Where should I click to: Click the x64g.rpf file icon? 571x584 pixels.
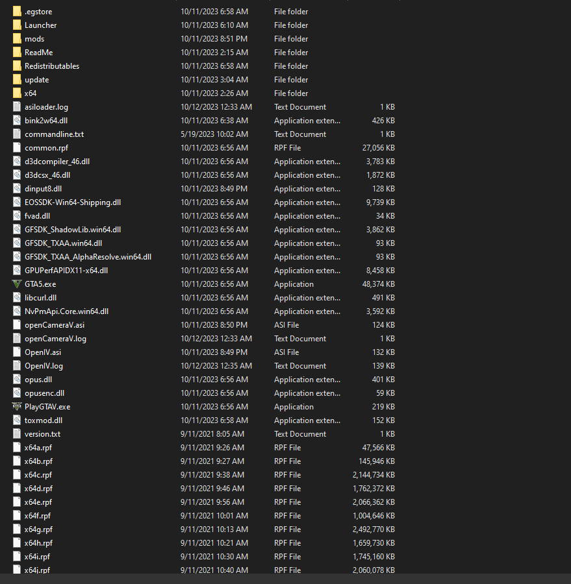click(x=17, y=529)
